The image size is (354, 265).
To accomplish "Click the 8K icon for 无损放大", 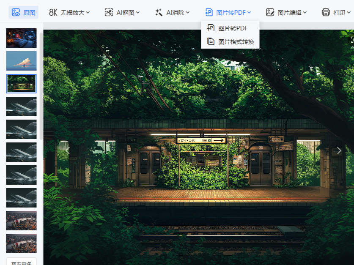I will (x=53, y=12).
